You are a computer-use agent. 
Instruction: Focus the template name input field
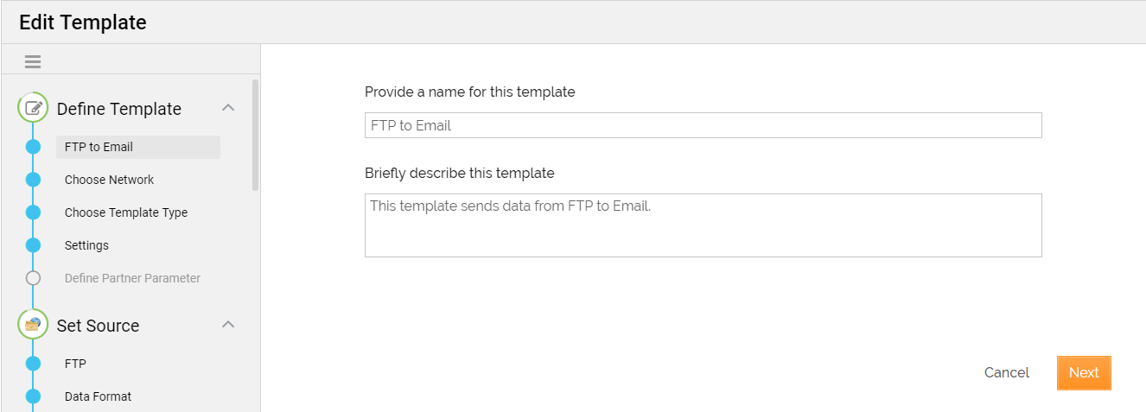703,125
